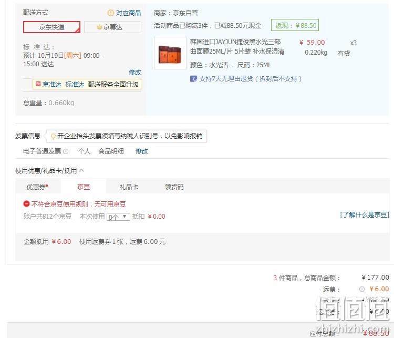Modify the invoice info with 修改

click(142, 151)
